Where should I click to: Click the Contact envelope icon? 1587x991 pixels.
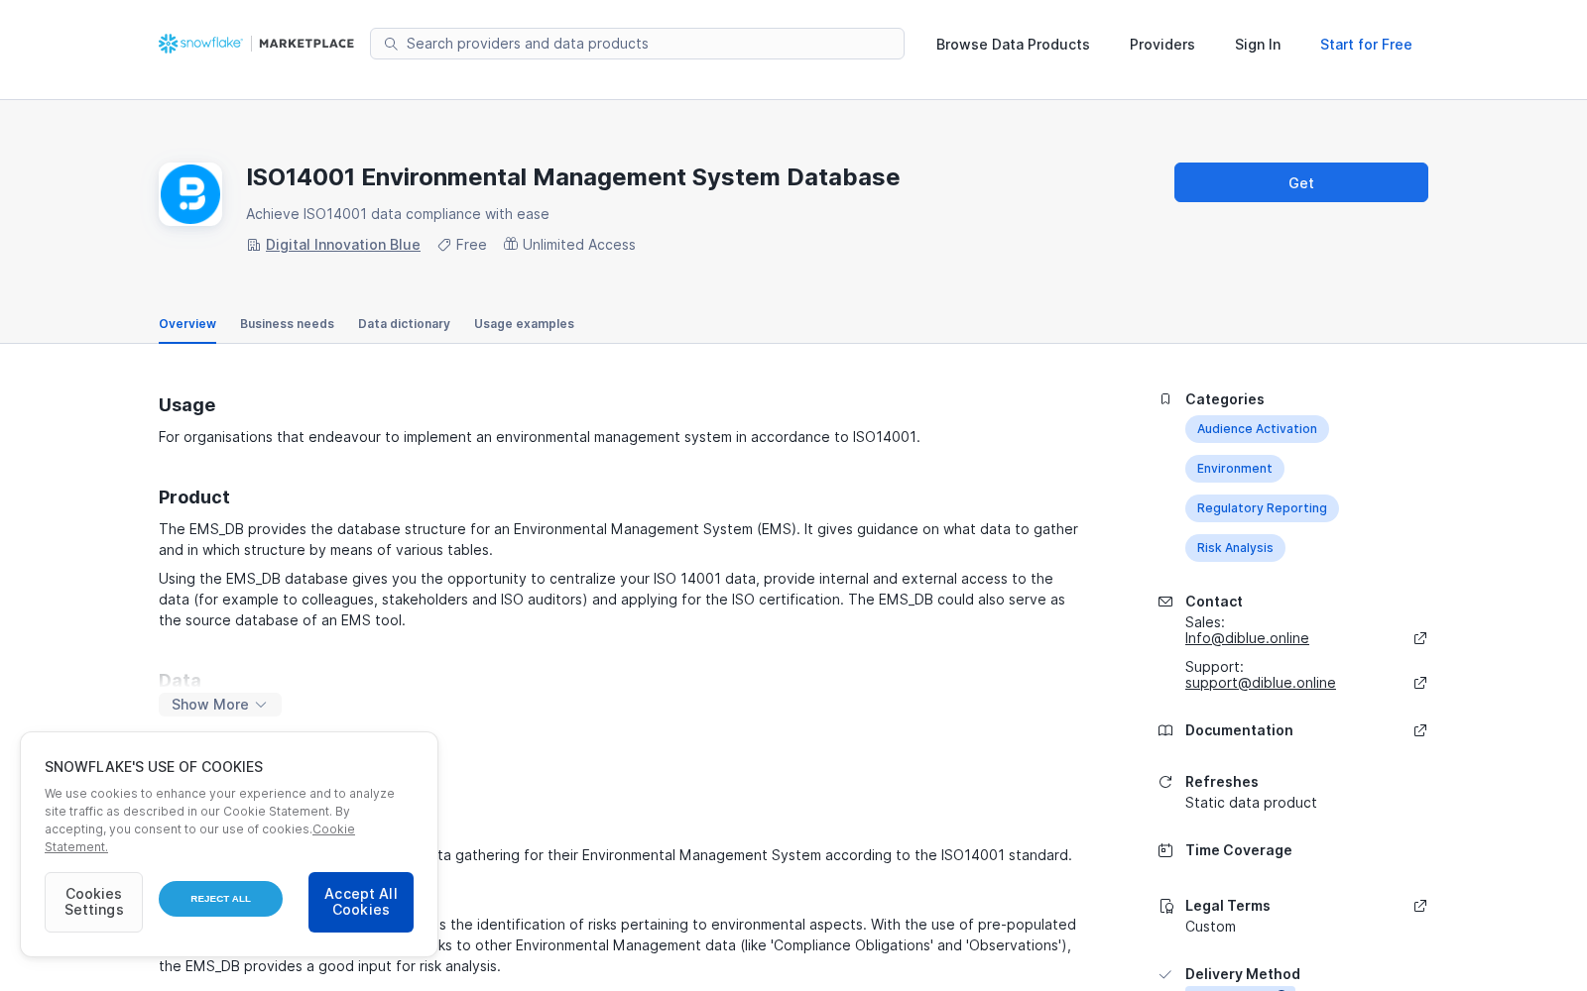coord(1165,602)
